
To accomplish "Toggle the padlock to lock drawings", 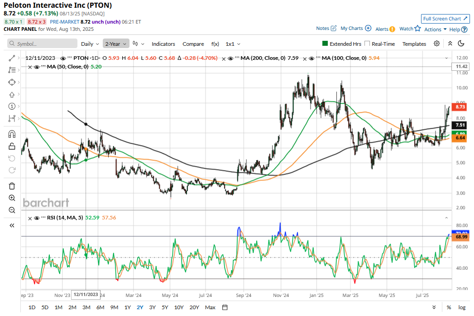I will (x=12, y=146).
